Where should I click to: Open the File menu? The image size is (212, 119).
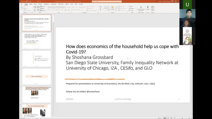[21, 4]
